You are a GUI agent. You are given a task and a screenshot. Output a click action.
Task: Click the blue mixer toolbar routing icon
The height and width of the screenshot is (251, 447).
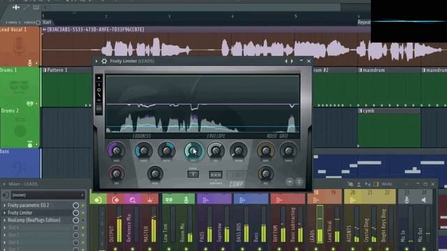click(368, 184)
